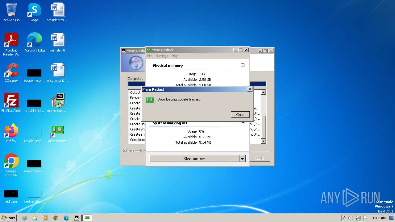Screen dimensions: 395x222
Task: Launch the Skype desktop shortcut
Action: (34, 12)
